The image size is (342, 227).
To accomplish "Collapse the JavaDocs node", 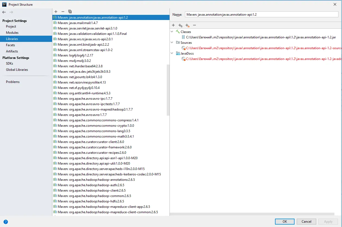I will 172,53.
